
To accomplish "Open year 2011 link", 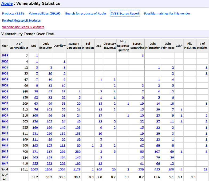I will coord(5,127).
